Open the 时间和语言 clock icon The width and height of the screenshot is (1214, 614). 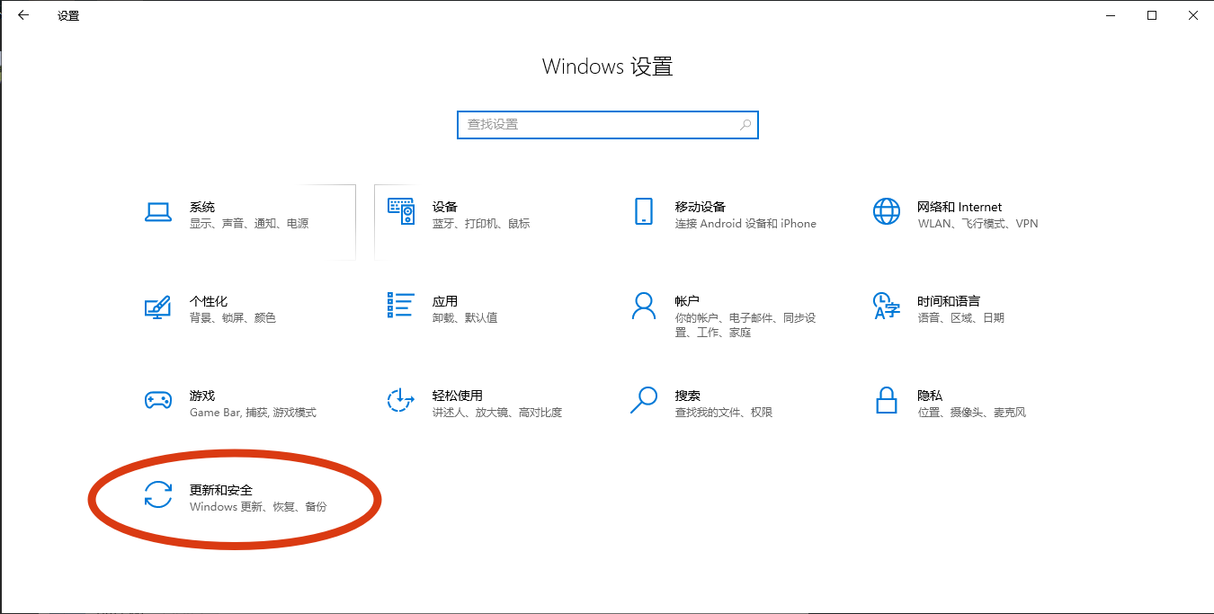(x=887, y=306)
